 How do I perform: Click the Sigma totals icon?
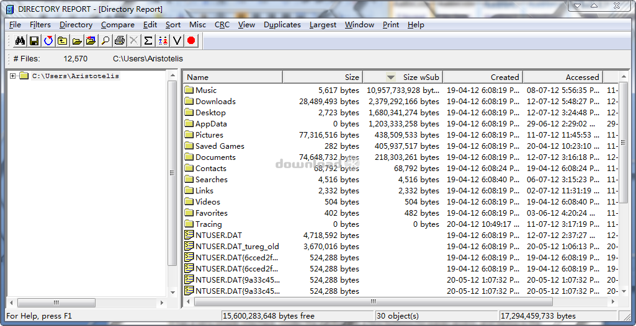click(x=148, y=41)
